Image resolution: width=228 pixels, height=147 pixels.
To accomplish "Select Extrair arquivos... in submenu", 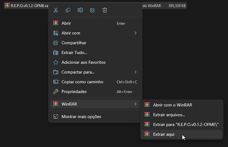I will (182, 115).
